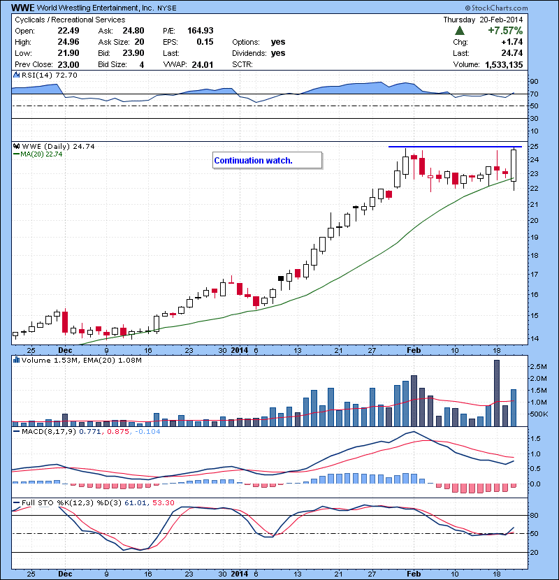
Task: Click the tallest volume bar near Feb 18
Action: coord(497,393)
